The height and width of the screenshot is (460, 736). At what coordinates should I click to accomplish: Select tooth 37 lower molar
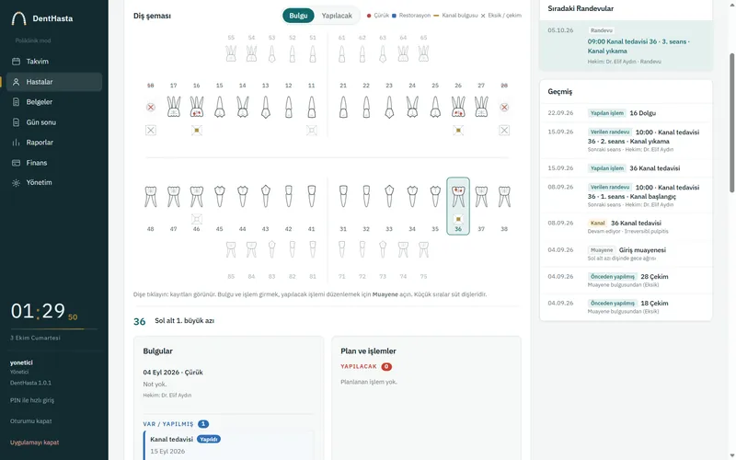click(x=481, y=196)
